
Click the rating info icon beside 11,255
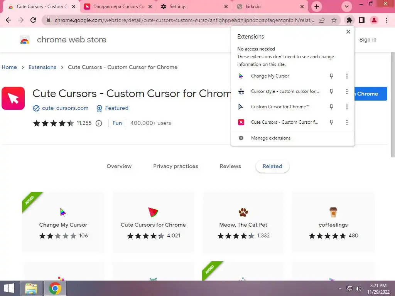coord(99,123)
